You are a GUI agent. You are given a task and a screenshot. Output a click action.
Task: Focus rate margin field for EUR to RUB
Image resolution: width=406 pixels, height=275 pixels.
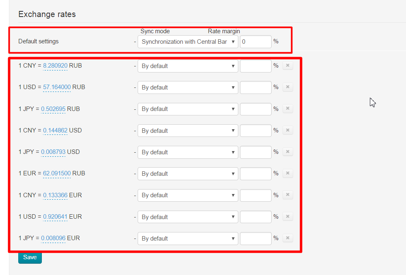click(255, 174)
